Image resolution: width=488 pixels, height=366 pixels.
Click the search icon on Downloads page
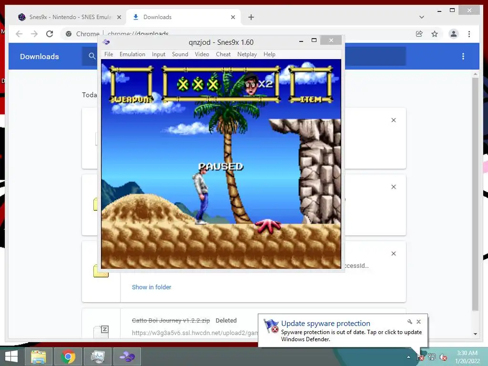coord(92,56)
